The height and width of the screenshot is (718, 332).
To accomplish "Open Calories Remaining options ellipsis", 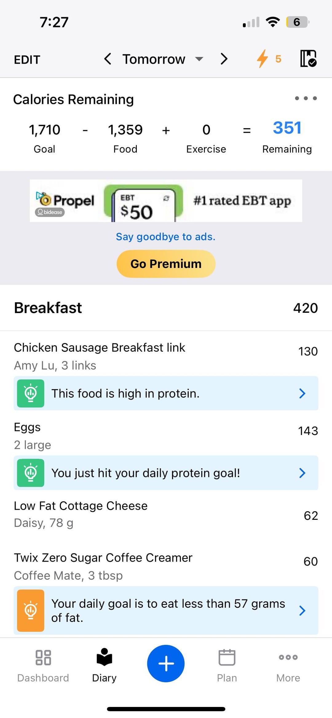I will coord(306,98).
